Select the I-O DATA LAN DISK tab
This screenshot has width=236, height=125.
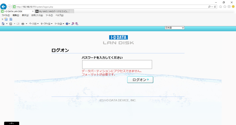pyautogui.click(x=17, y=11)
